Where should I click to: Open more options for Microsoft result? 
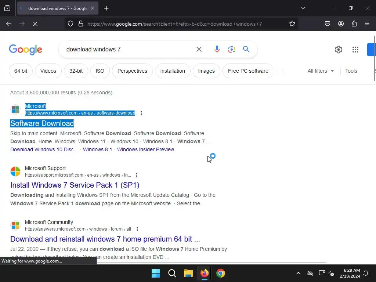tap(141, 113)
